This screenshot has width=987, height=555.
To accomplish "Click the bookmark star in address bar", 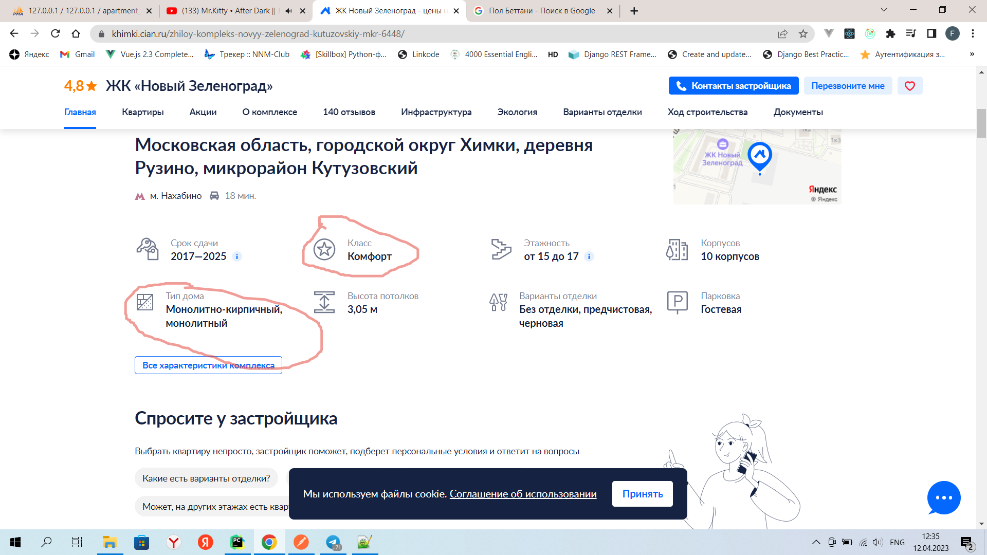I will (x=803, y=34).
